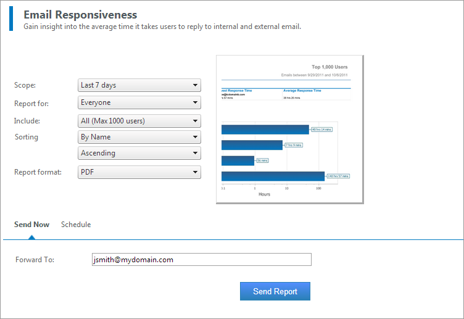Click the Email Responsiveness heading
This screenshot has height=319, width=464.
click(x=80, y=15)
